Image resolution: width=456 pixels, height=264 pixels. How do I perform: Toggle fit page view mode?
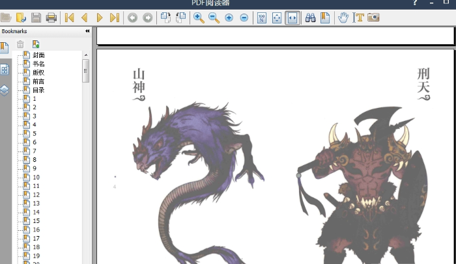pos(277,18)
